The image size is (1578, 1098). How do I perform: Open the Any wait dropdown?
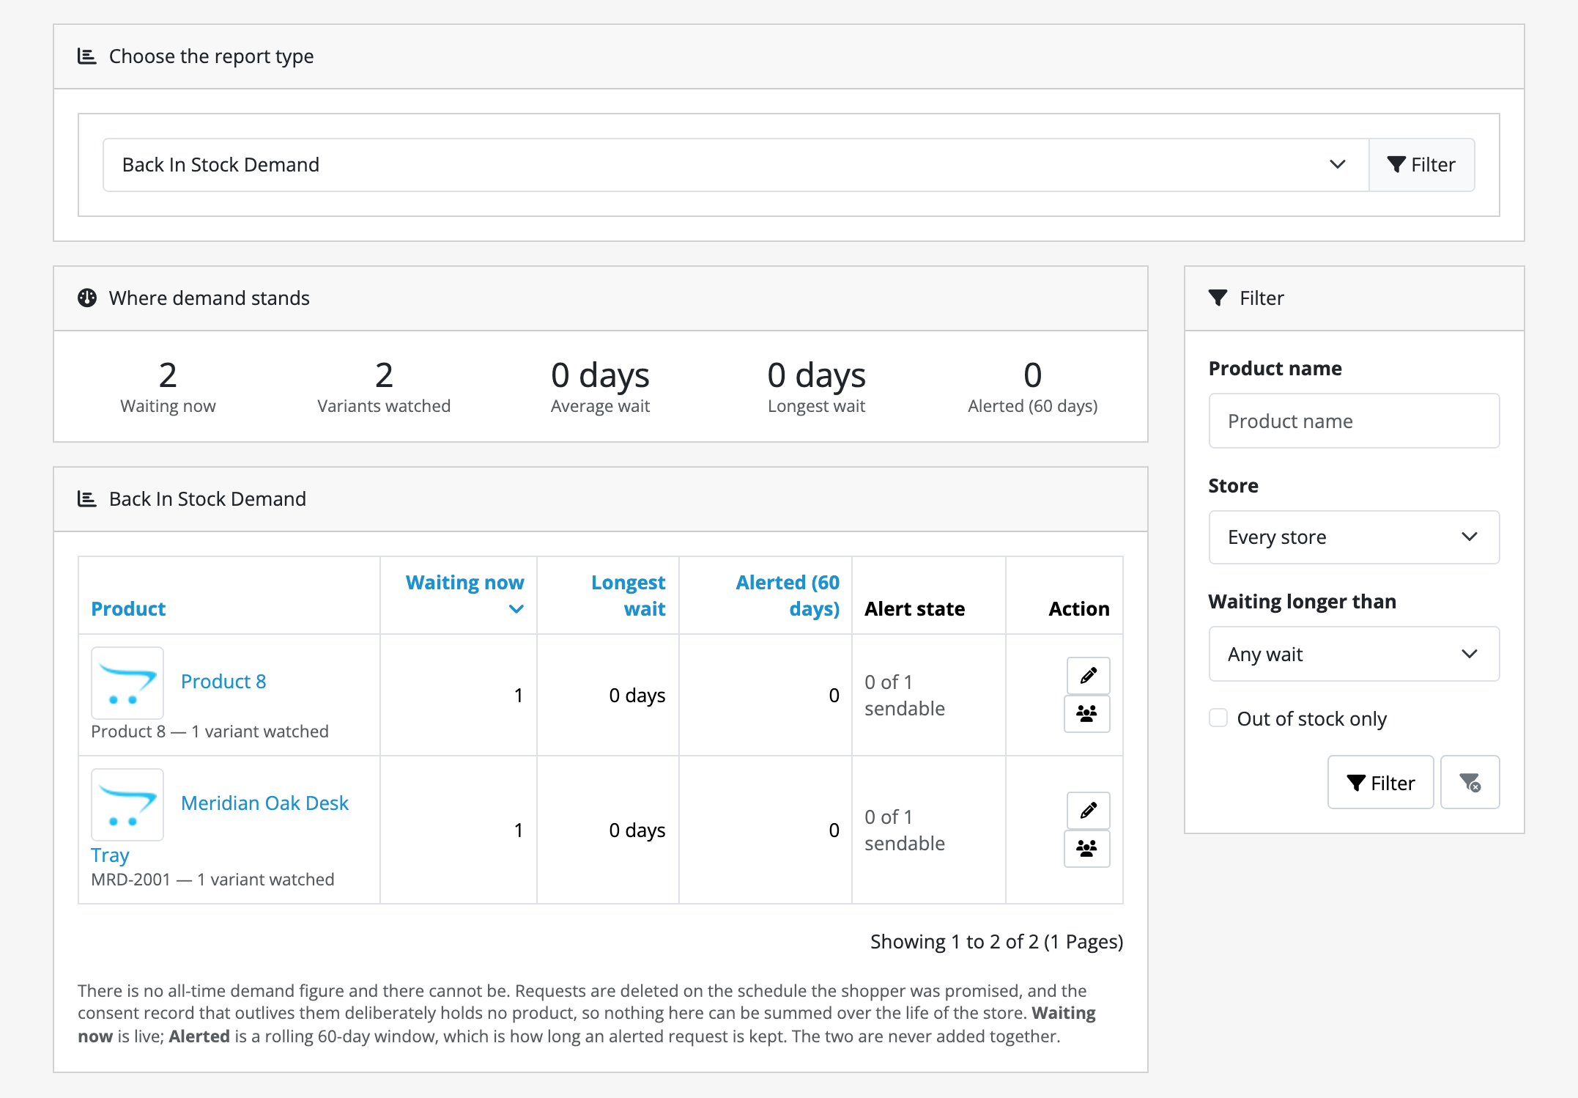point(1354,654)
